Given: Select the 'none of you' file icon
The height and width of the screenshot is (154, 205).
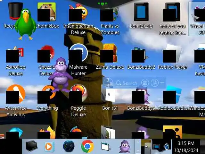Looking at the screenshot, I should click(x=172, y=12).
